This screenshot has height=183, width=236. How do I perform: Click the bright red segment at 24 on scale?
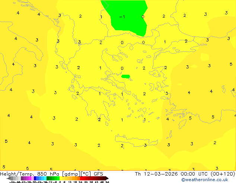tap(81, 178)
